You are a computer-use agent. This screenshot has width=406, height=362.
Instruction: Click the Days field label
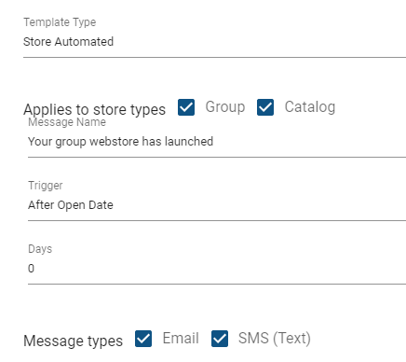pos(40,249)
